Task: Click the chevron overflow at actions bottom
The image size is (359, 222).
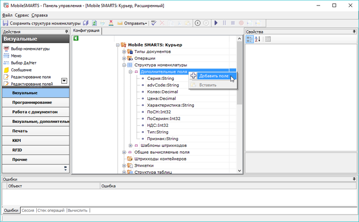Action: [65, 168]
